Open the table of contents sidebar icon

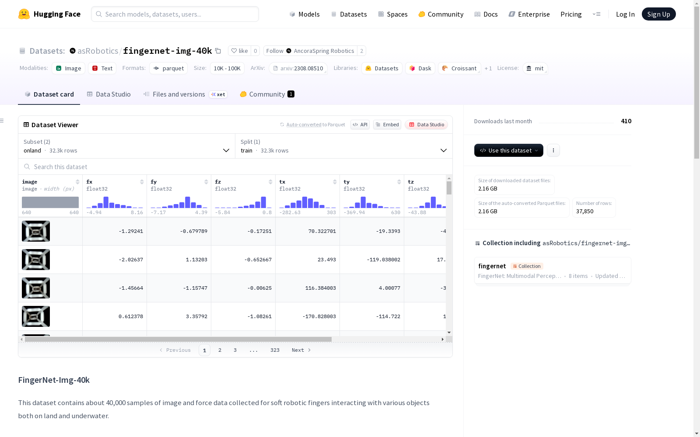(2, 121)
